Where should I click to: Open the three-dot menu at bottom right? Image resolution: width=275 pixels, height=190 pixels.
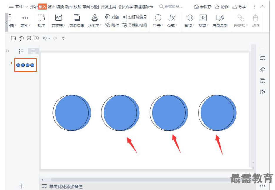pyautogui.click(x=262, y=186)
